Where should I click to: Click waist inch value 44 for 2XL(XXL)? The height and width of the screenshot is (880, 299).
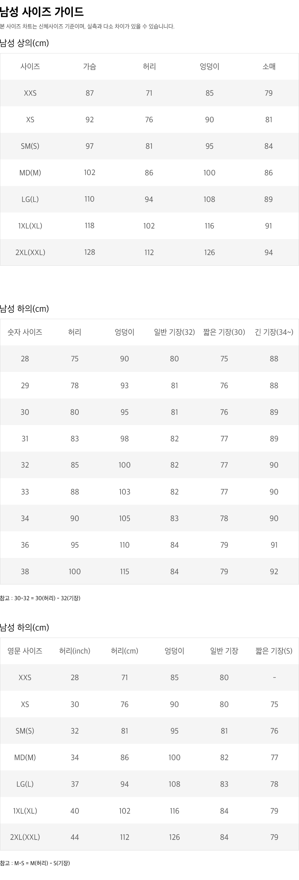[x=75, y=837]
